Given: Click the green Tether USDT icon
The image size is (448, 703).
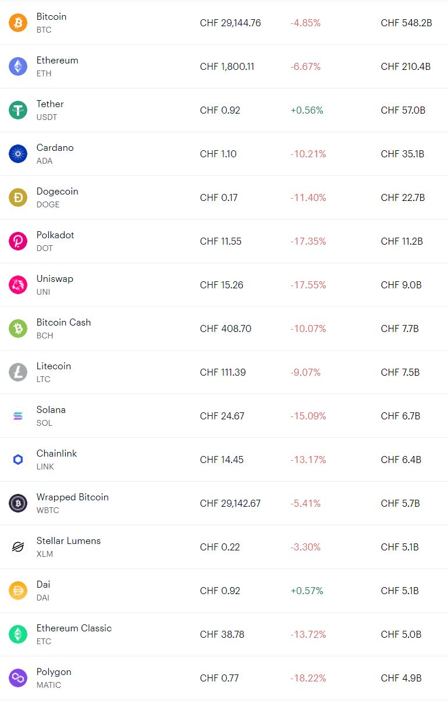Looking at the screenshot, I should click(18, 110).
